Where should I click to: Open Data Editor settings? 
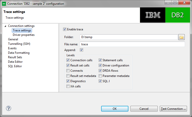[x=15, y=62]
